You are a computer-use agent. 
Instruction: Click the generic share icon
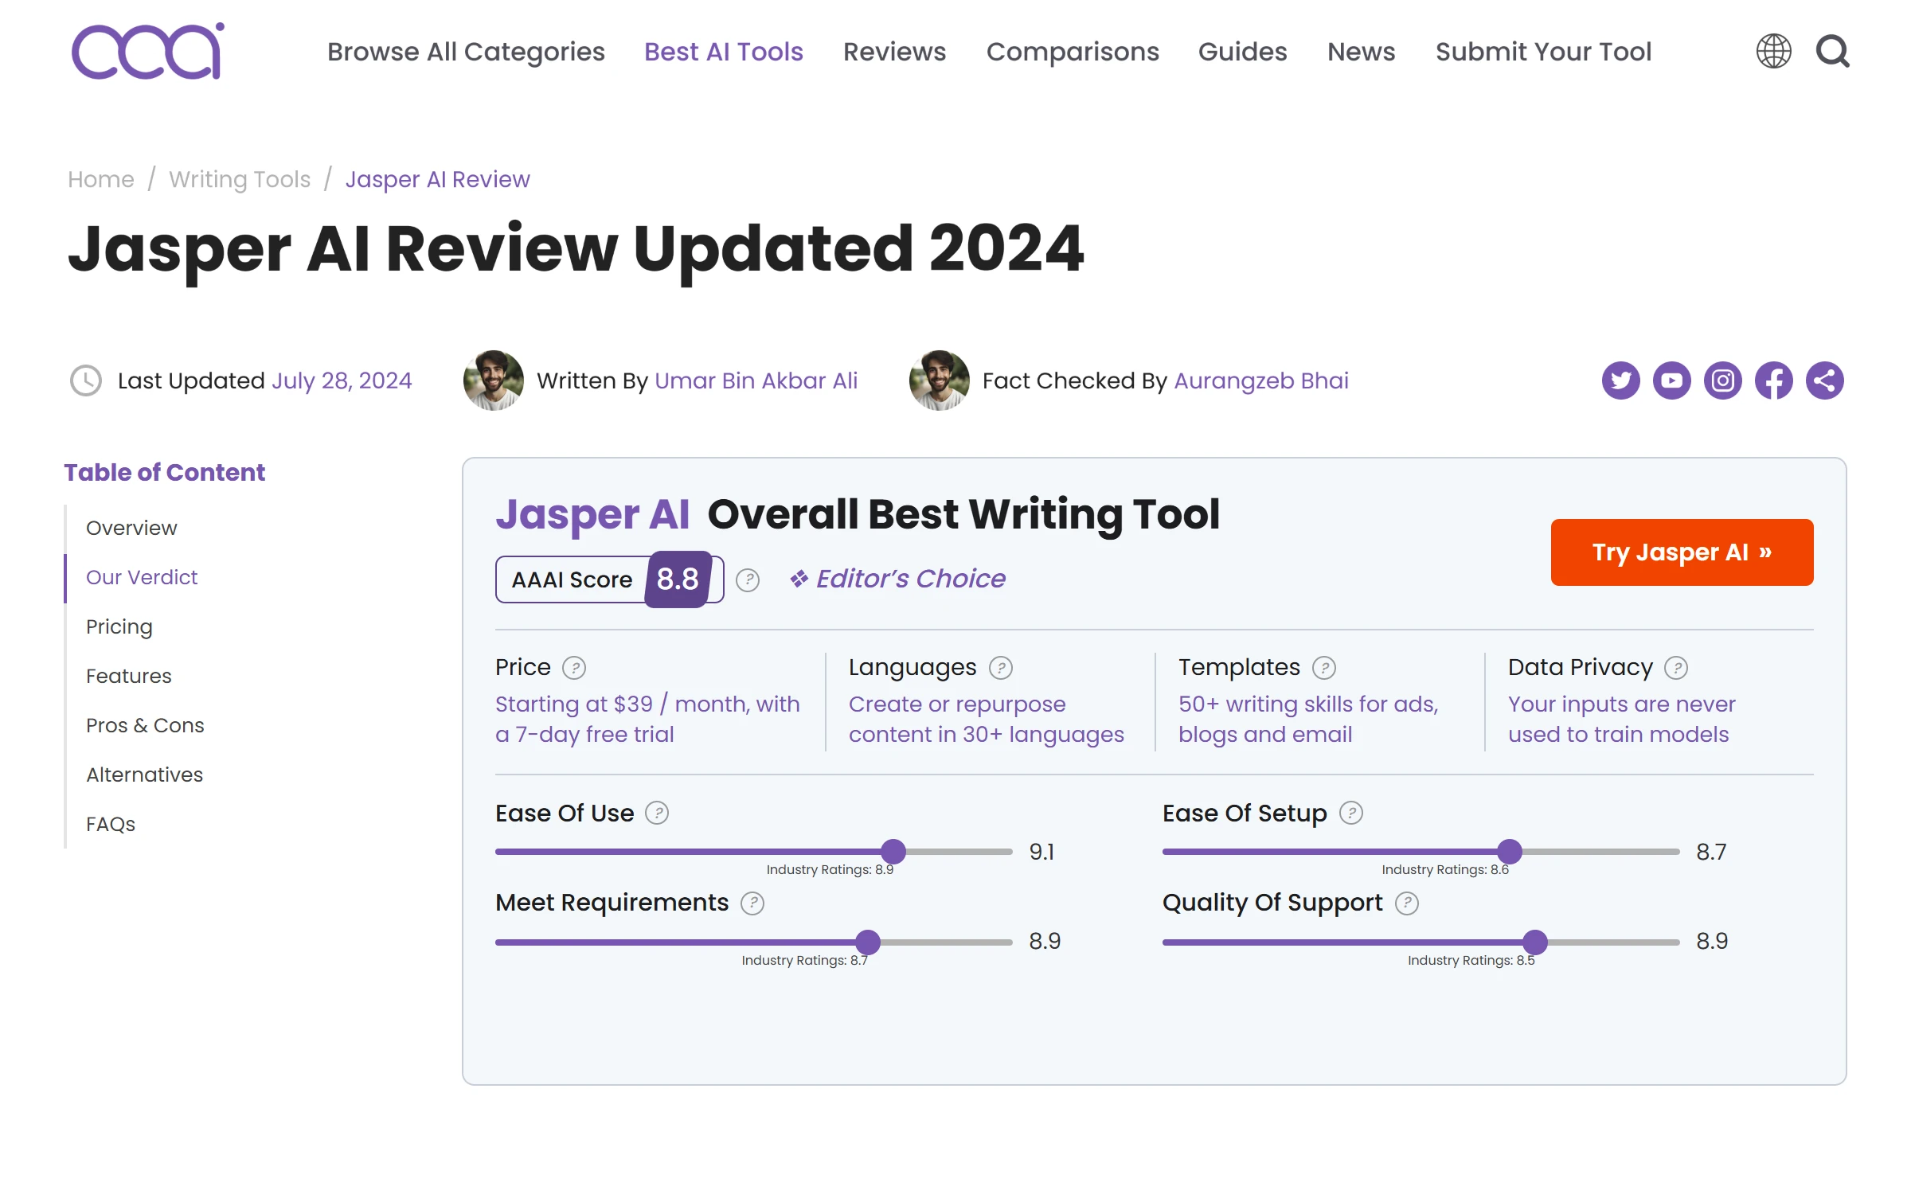1825,380
